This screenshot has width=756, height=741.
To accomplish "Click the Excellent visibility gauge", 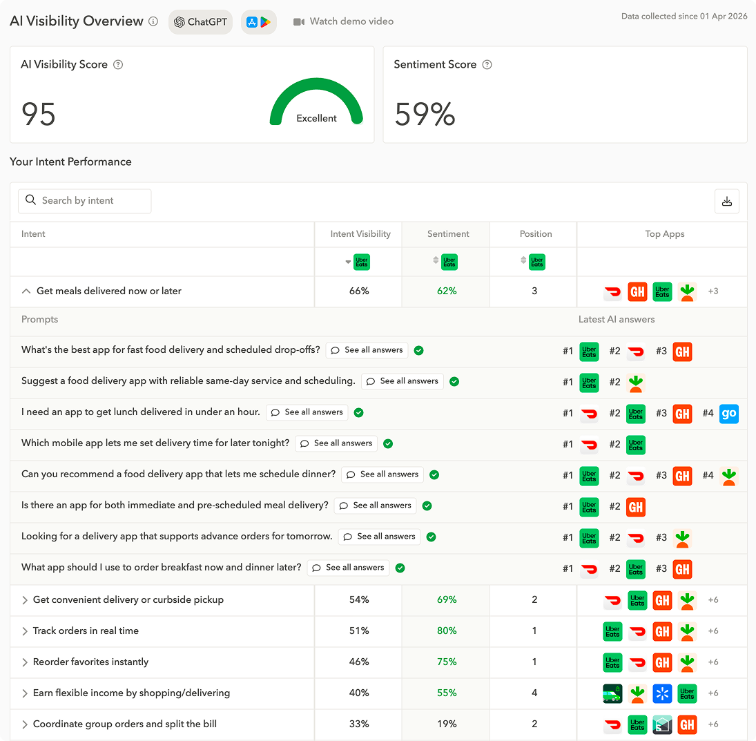I will [316, 102].
